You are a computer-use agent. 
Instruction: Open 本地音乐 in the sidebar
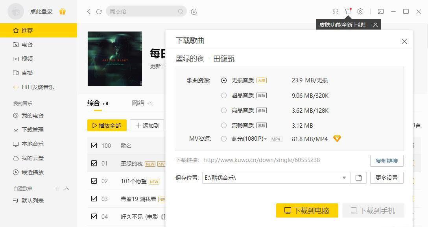click(x=39, y=144)
